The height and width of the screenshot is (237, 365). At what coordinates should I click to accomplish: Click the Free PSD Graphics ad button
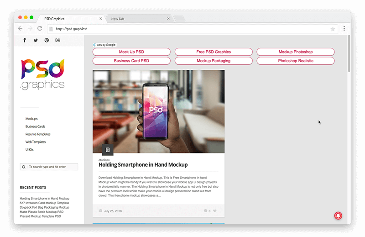click(214, 52)
